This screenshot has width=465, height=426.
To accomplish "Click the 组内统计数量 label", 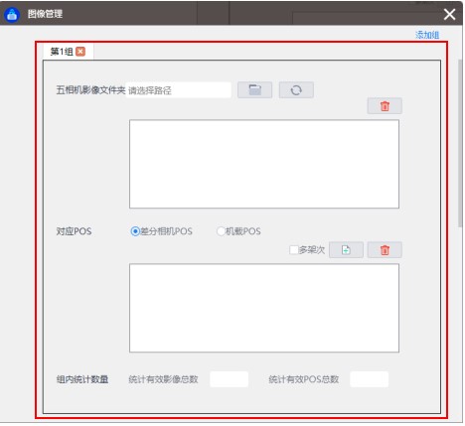I will click(82, 379).
